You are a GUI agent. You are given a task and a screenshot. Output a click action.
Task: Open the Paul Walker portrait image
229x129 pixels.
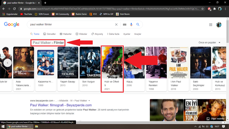[166, 110]
